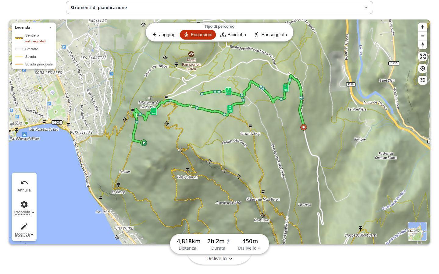The image size is (439, 274).
Task: Open Modifica pencil menu
Action: [24, 230]
